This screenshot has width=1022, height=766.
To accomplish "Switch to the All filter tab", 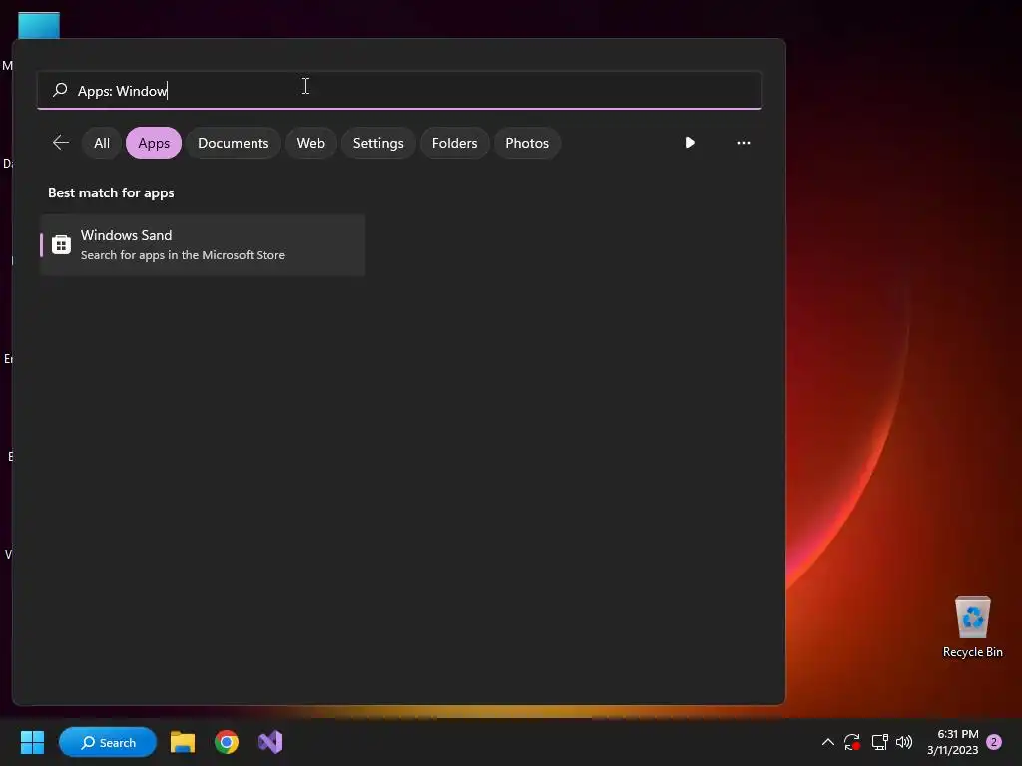I will coord(102,143).
